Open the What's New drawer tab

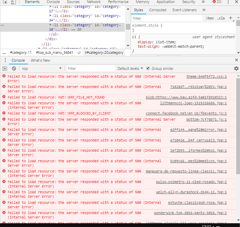[x=41, y=60]
